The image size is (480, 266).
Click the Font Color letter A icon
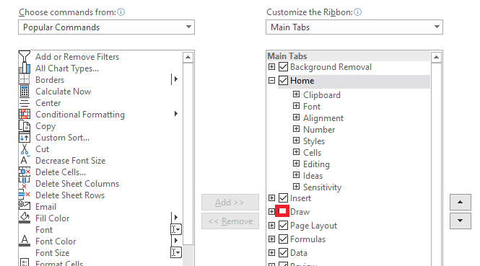25,241
